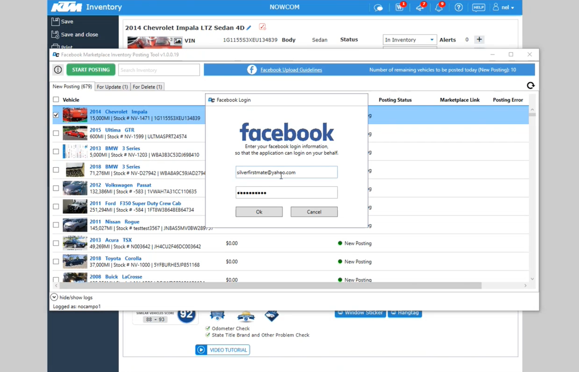Refresh the inventory list
The height and width of the screenshot is (372, 579).
530,86
